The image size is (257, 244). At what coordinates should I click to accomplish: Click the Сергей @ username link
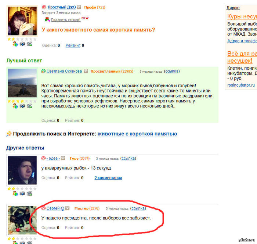55,208
